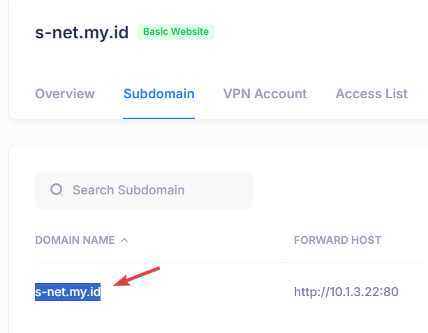Click the red arrow annotation
428x333 pixels.
(136, 277)
